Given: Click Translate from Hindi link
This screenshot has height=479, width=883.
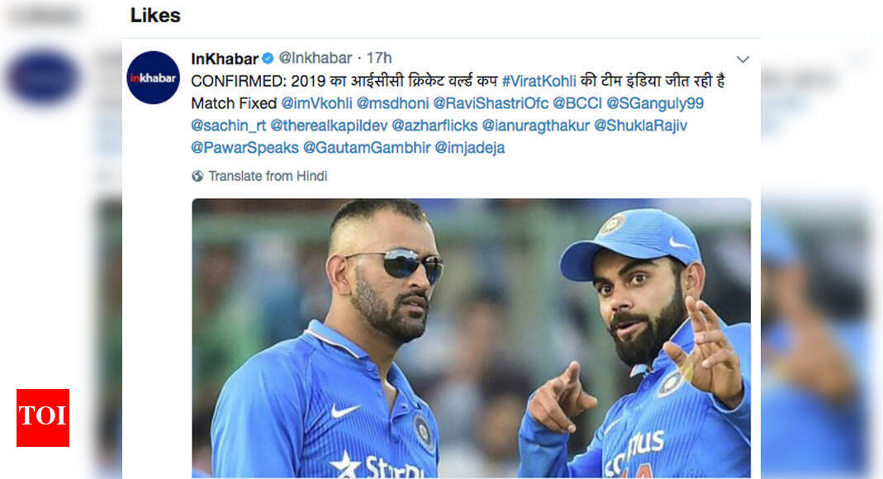Looking at the screenshot, I should tap(268, 176).
